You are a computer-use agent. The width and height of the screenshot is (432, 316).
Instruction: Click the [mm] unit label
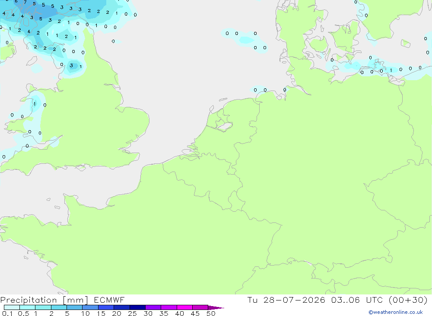pos(76,300)
